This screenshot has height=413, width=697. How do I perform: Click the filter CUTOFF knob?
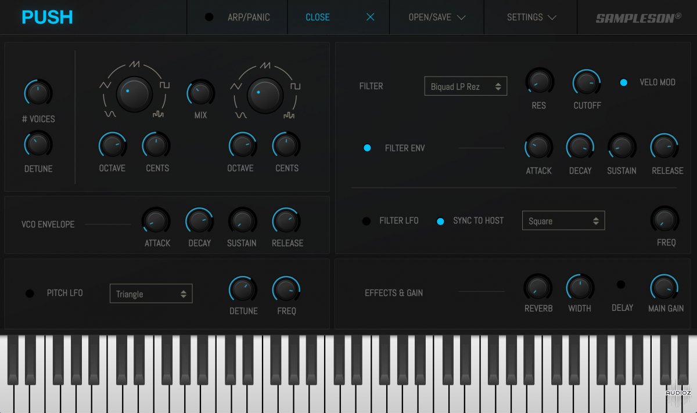click(587, 82)
